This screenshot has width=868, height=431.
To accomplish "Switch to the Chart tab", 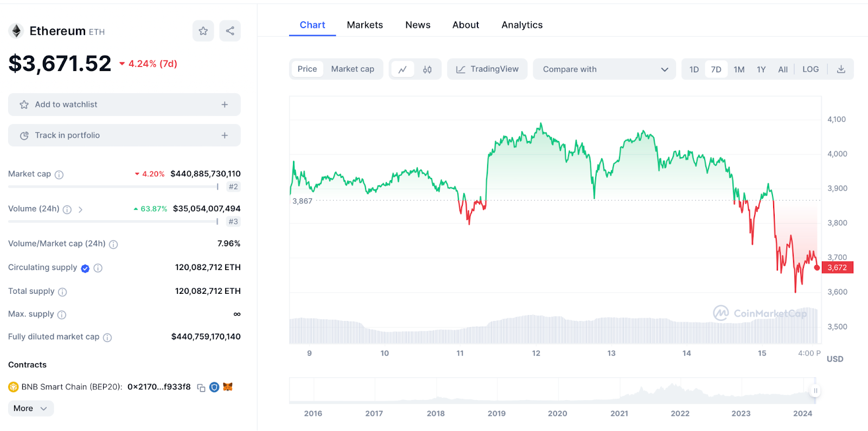I will click(x=312, y=25).
